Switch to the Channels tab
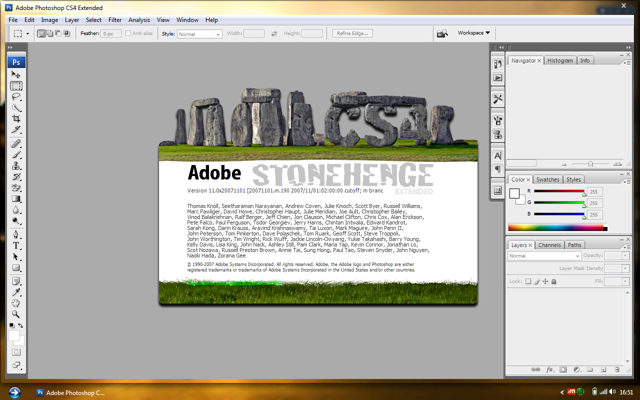This screenshot has width=640, height=400. pyautogui.click(x=549, y=245)
